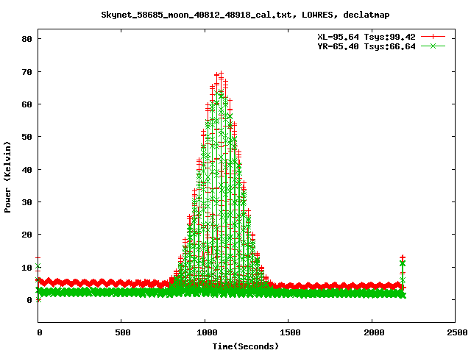Click the y-axis tick label 20

26,235
